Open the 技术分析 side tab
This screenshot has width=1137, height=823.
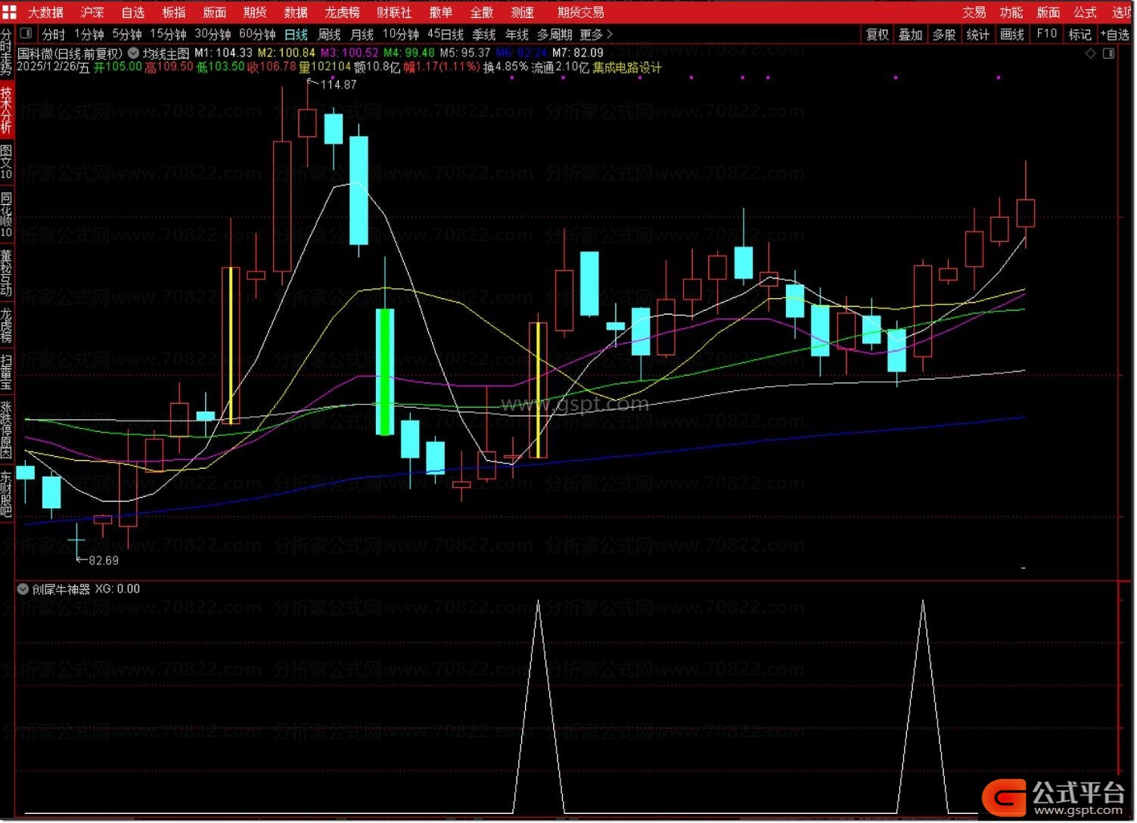click(6, 110)
